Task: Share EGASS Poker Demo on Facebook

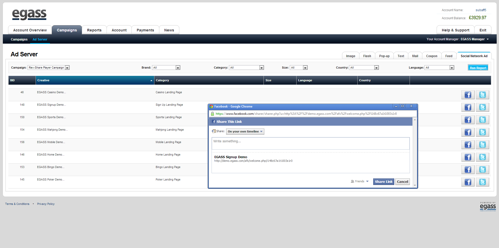Action: pos(468,182)
